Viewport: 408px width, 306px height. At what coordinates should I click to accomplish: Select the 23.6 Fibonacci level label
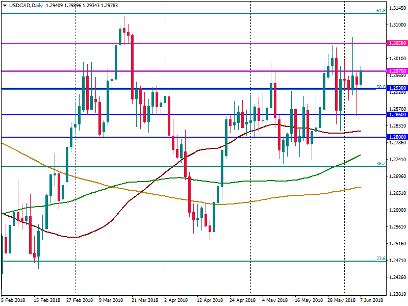[x=380, y=259]
